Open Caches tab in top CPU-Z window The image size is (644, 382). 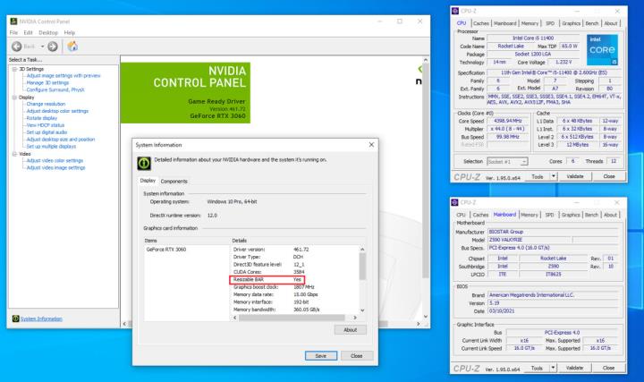click(481, 23)
